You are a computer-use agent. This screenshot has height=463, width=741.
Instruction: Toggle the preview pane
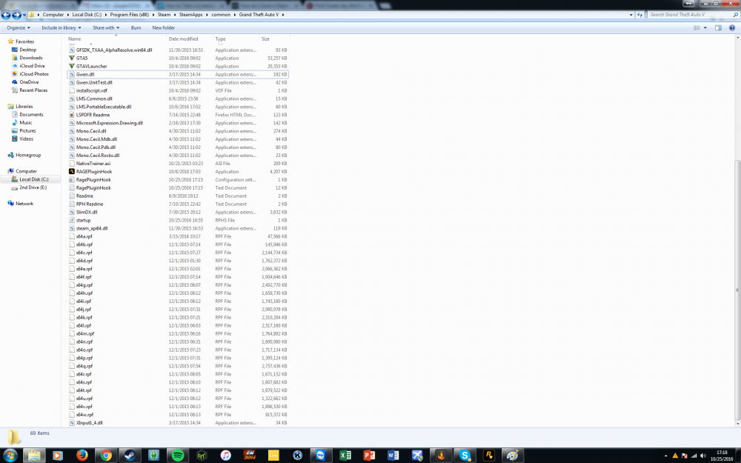click(718, 28)
